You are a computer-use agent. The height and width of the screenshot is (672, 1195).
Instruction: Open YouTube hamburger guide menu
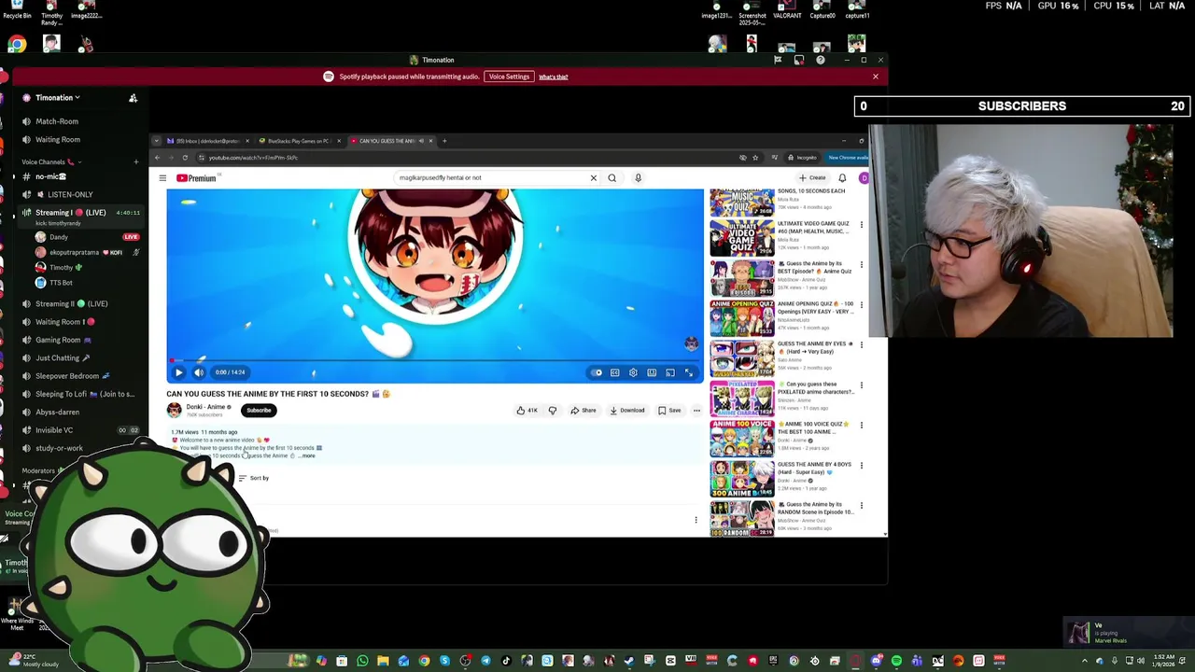point(162,177)
